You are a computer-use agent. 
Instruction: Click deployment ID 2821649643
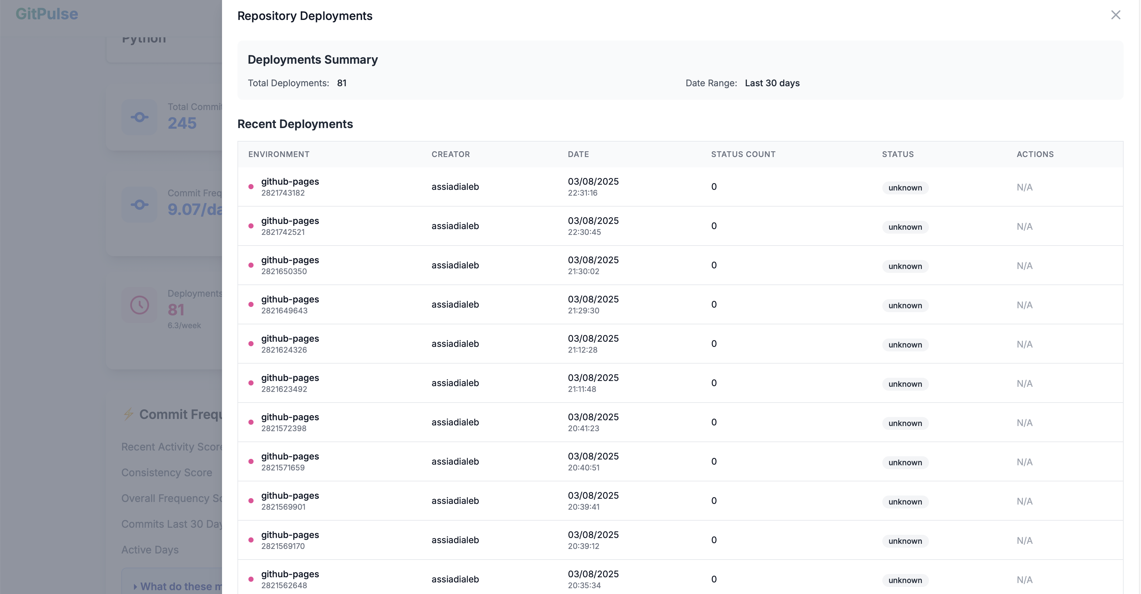click(284, 311)
